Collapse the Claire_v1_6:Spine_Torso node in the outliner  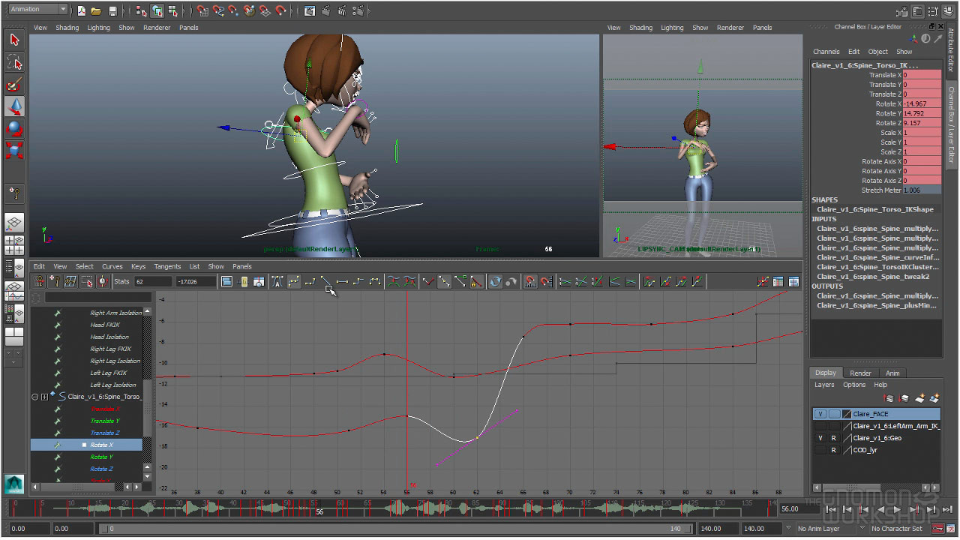click(x=35, y=397)
